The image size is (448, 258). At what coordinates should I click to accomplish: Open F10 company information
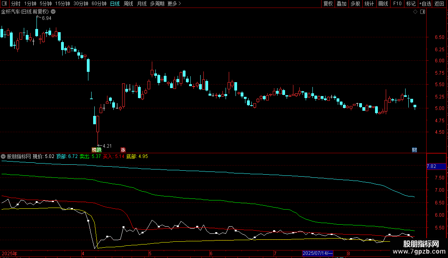point(397,4)
